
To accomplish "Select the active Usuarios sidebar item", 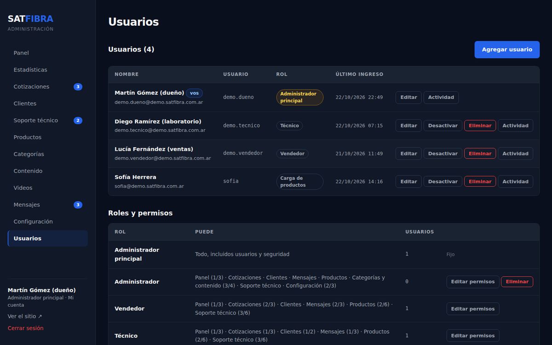I will click(x=47, y=238).
